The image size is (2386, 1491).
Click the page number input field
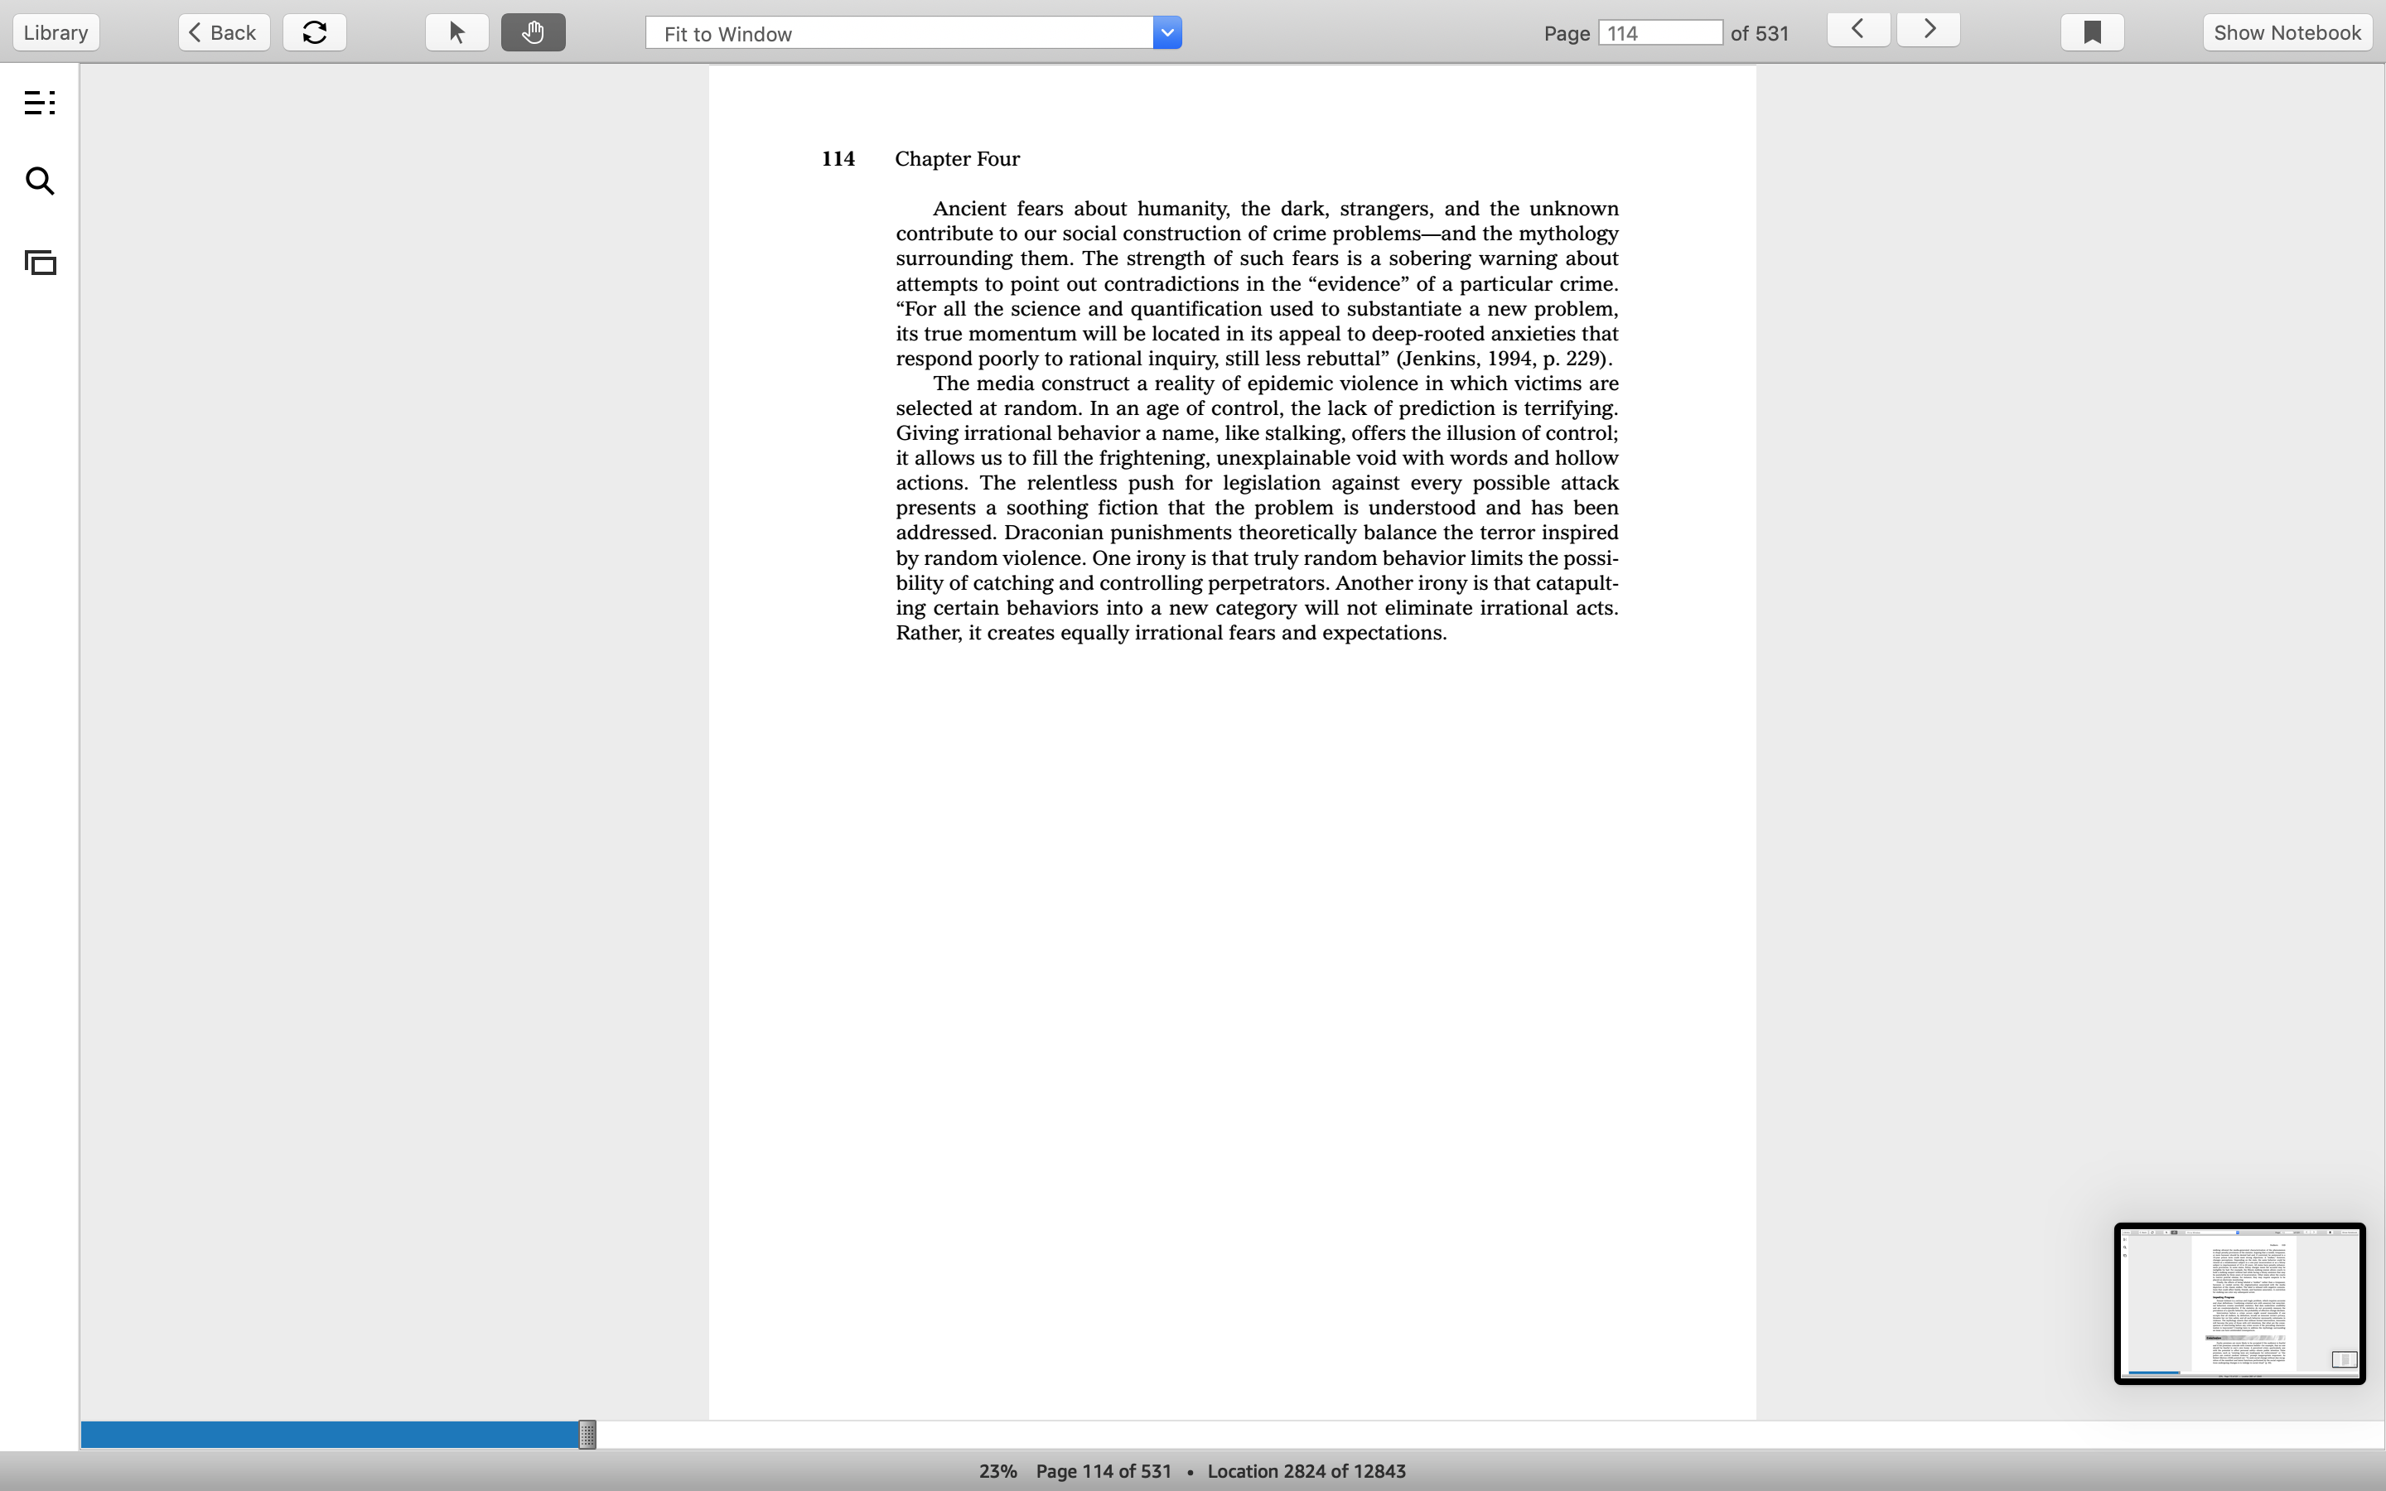1660,32
